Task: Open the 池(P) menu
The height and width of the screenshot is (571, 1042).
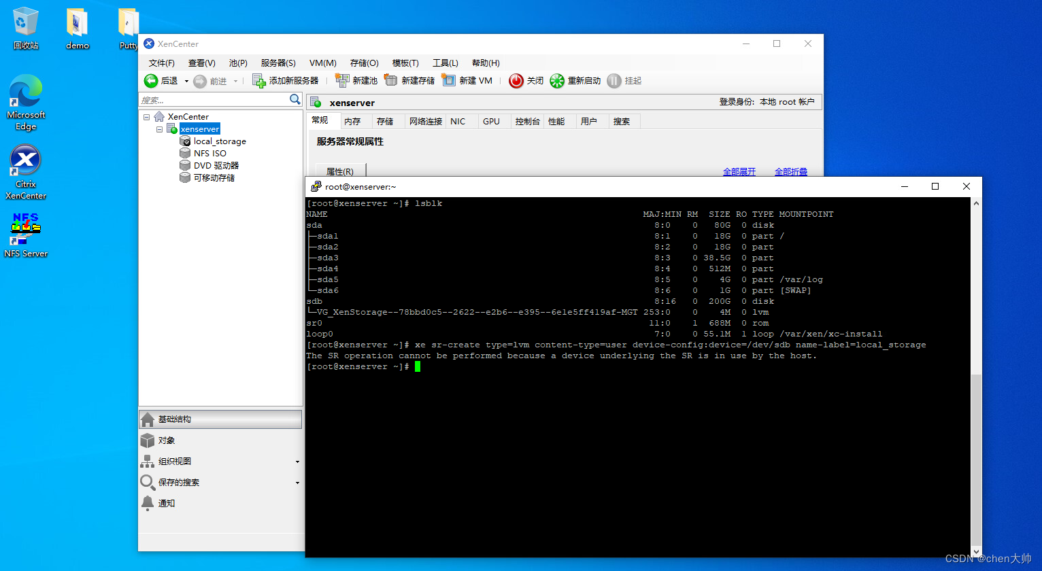Action: point(238,63)
